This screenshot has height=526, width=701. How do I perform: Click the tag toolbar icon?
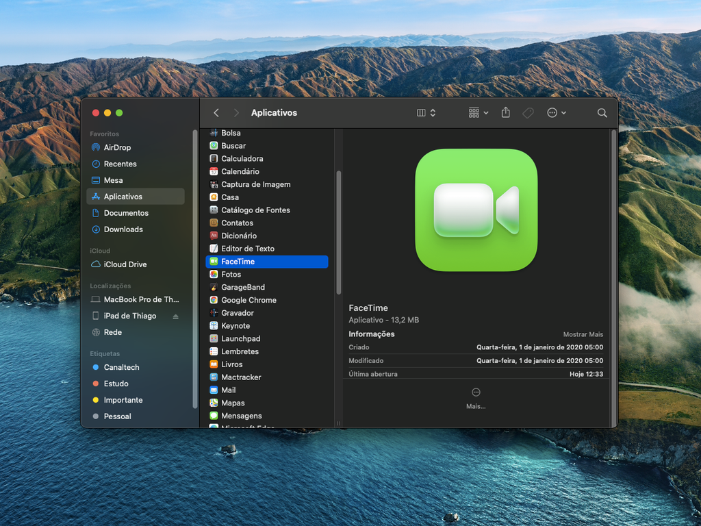pyautogui.click(x=528, y=113)
